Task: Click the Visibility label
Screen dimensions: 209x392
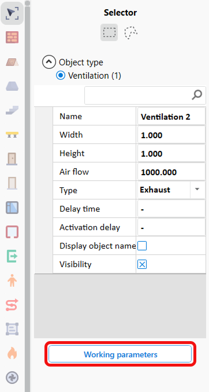Action: [x=76, y=264]
